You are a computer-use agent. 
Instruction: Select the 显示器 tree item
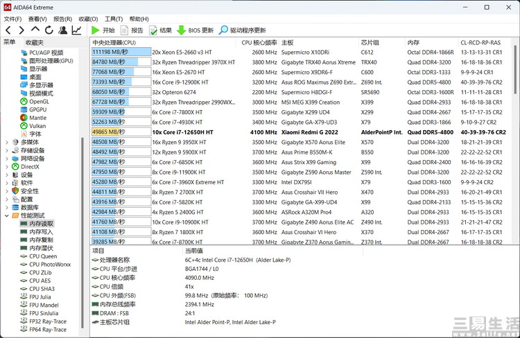tap(38, 69)
